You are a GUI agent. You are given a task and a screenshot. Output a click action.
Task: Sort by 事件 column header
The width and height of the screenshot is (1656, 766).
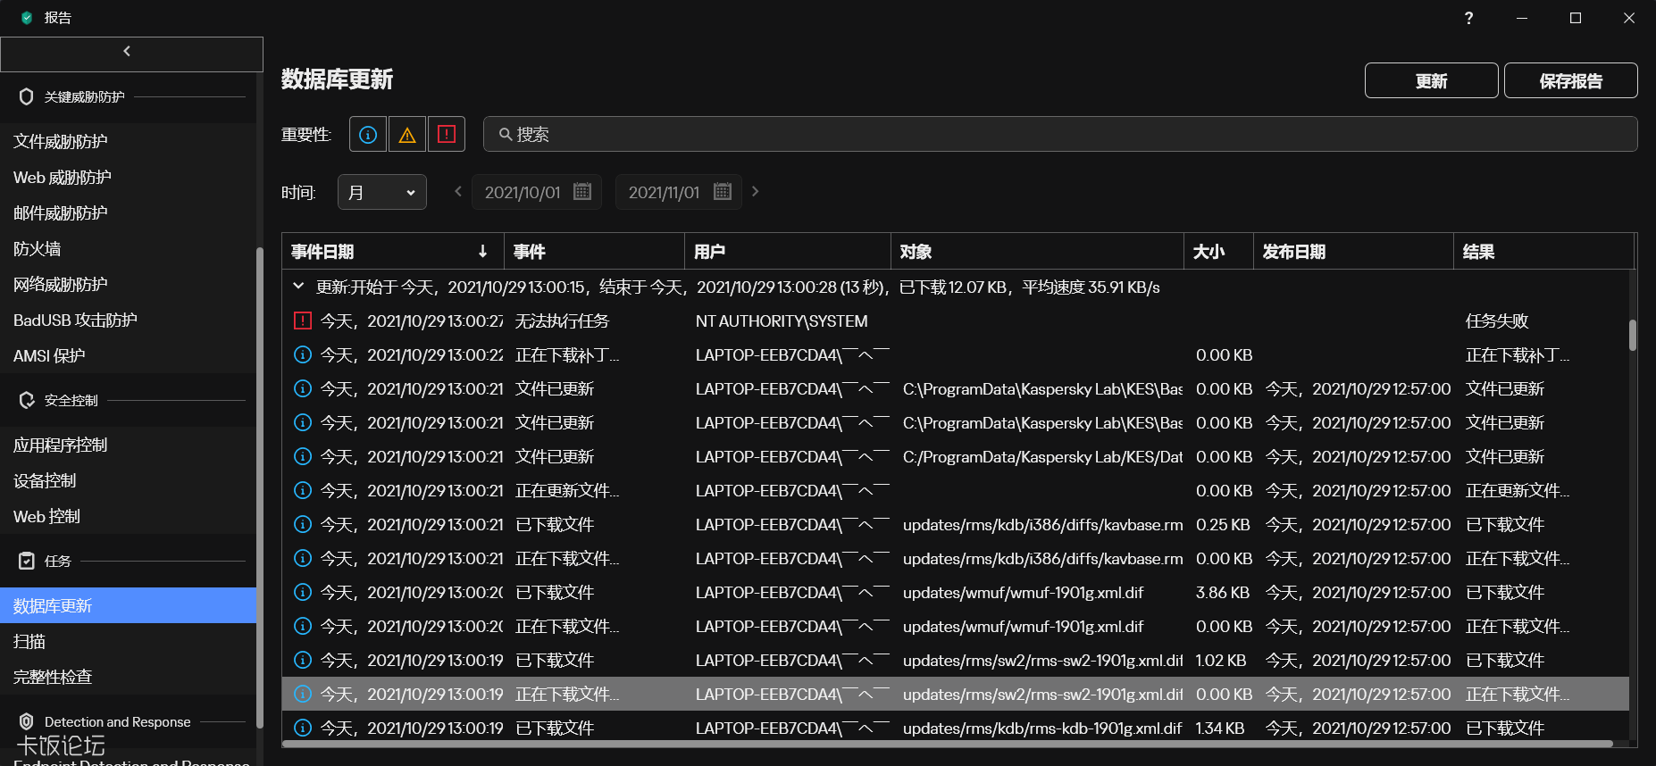click(594, 252)
